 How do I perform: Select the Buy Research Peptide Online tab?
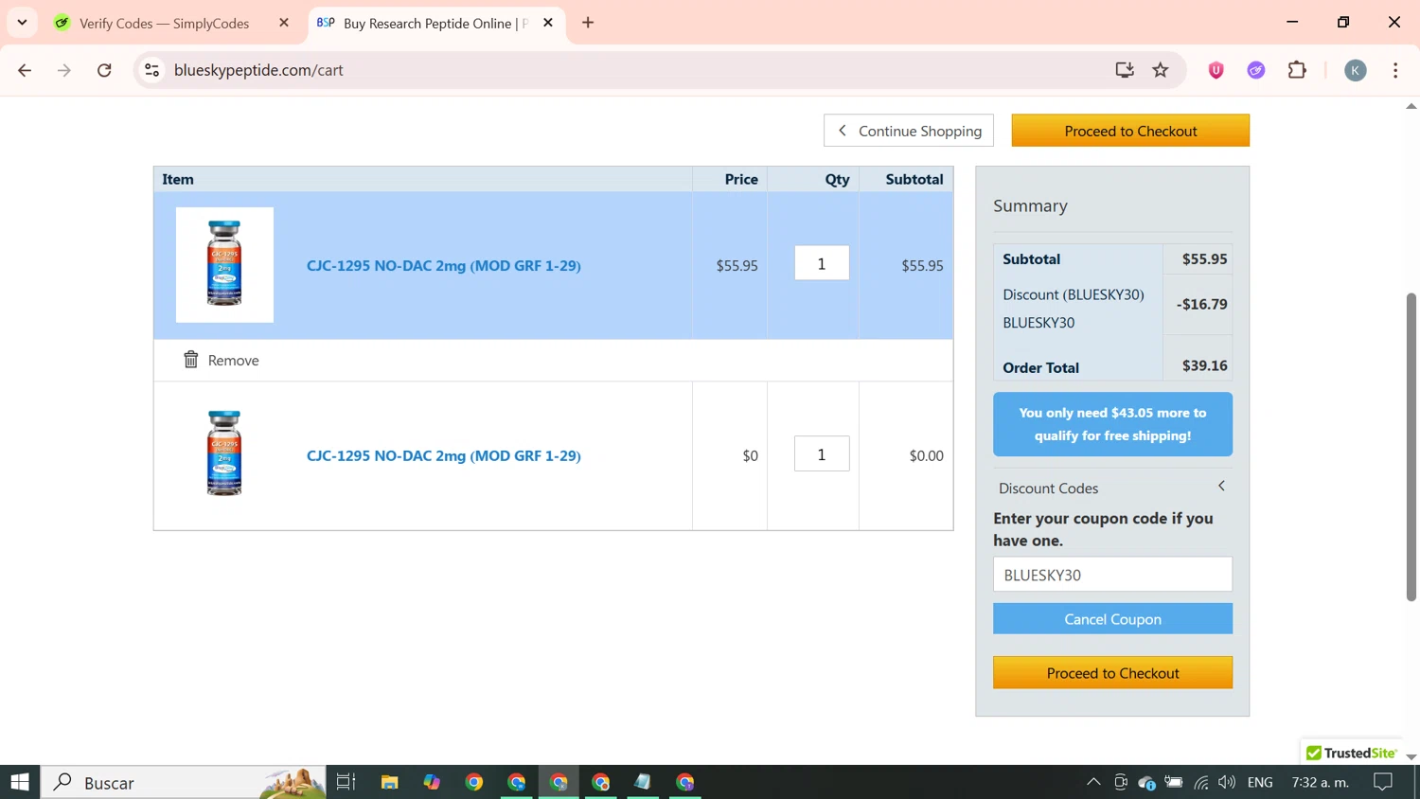pyautogui.click(x=435, y=23)
